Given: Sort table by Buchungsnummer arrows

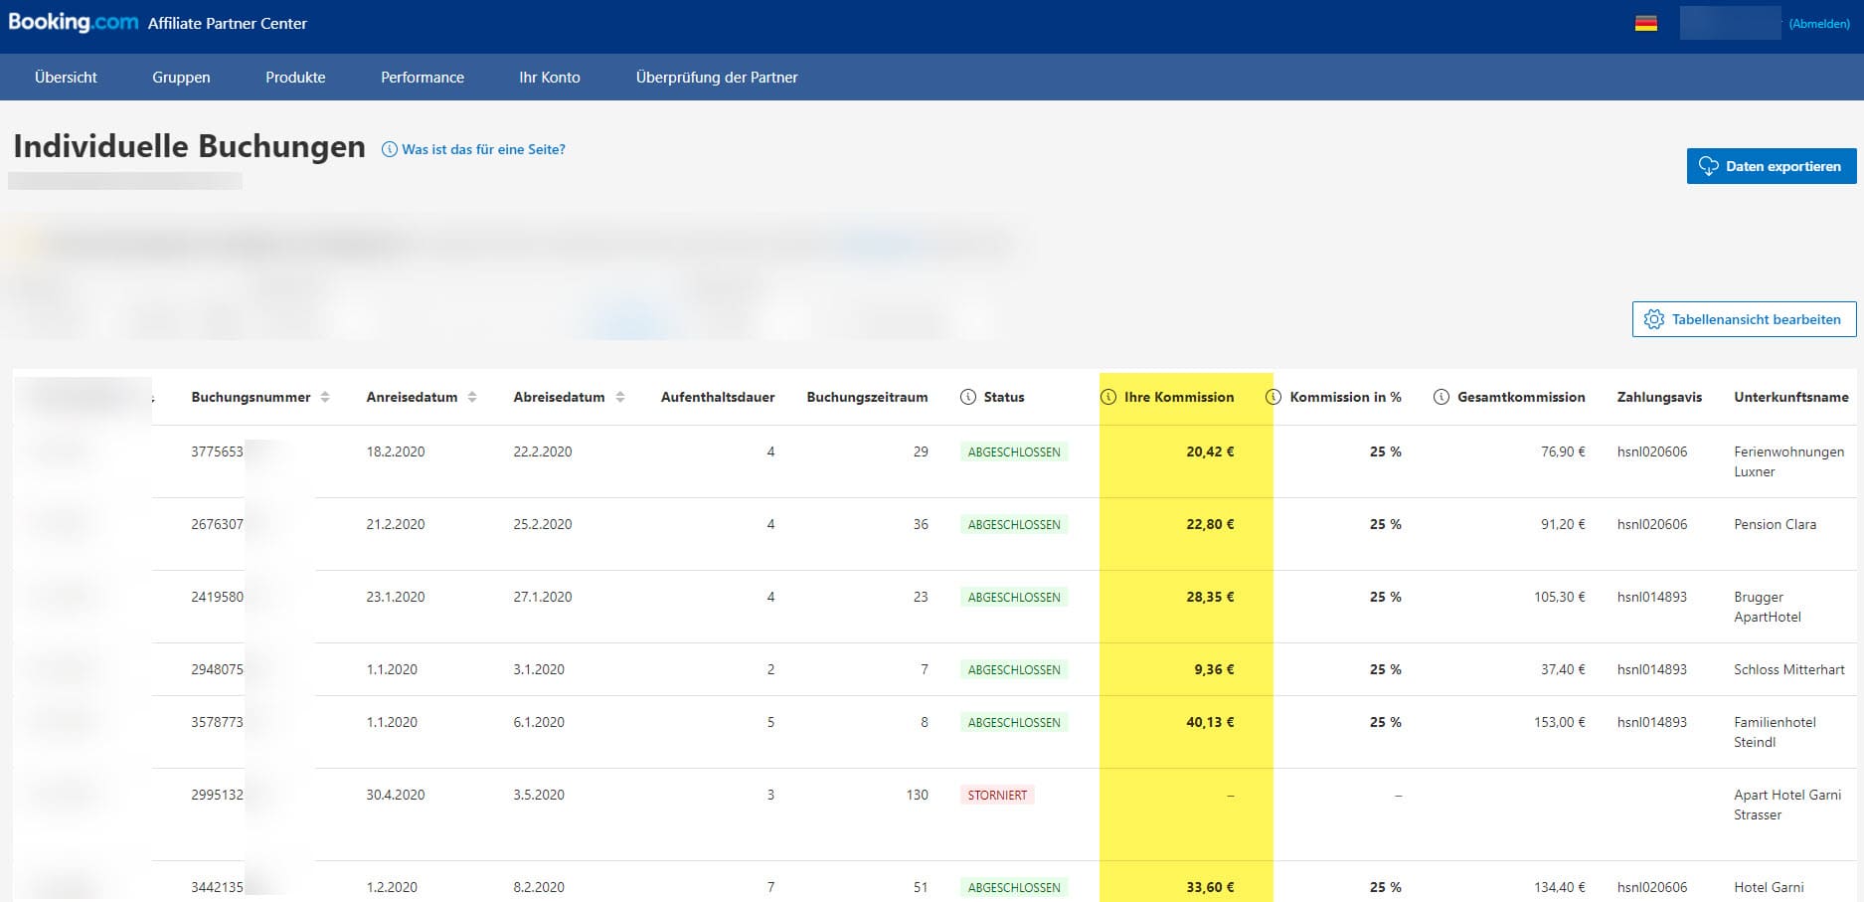Looking at the screenshot, I should pos(325,397).
